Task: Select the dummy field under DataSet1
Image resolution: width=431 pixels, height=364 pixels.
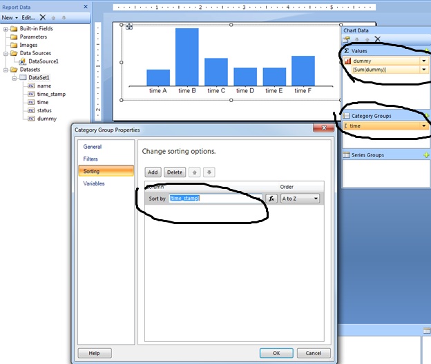Action: [x=47, y=119]
